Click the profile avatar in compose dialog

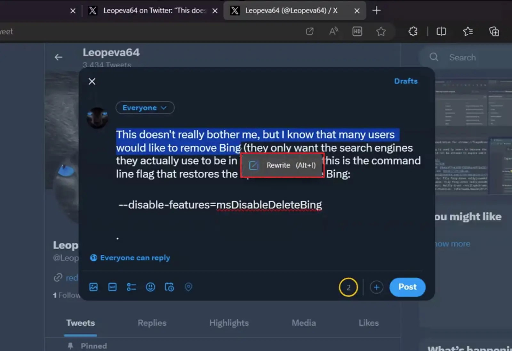[x=97, y=118]
